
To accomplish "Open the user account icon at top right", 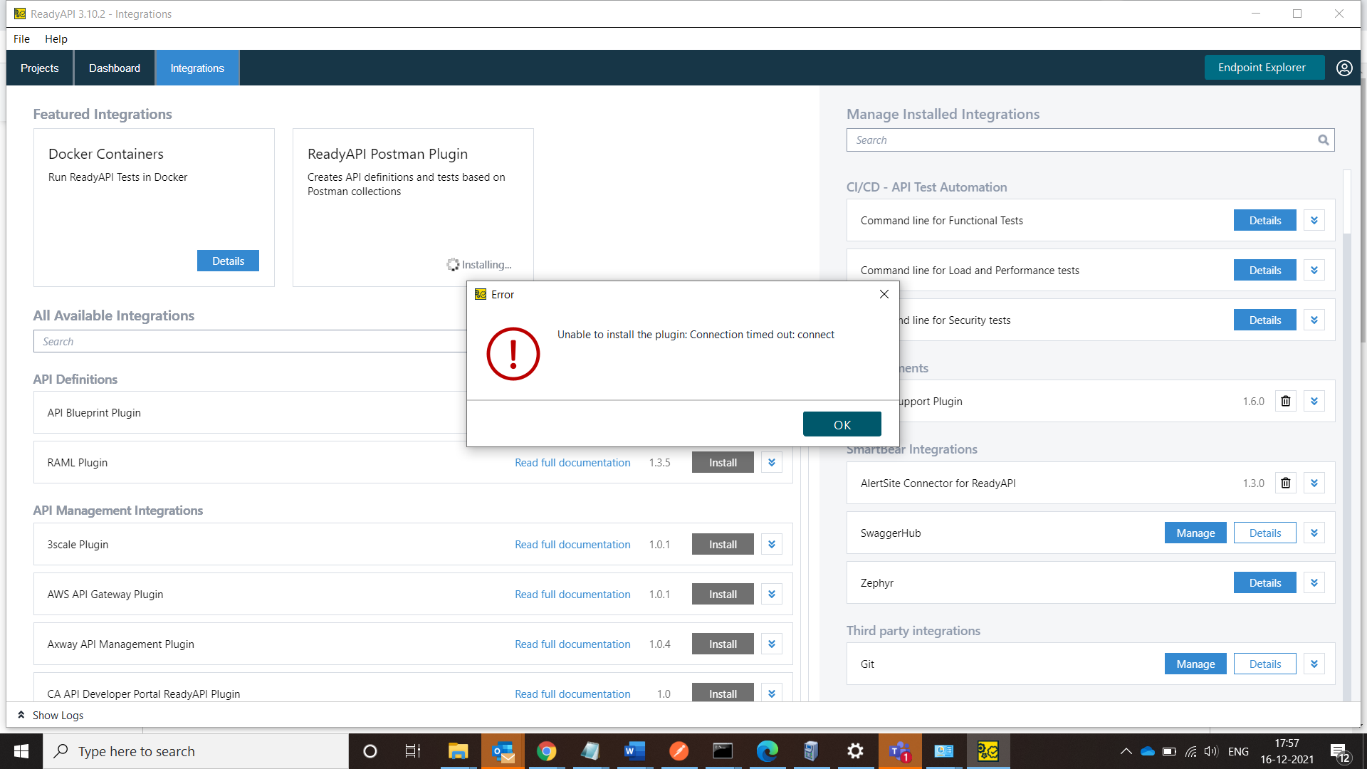I will (x=1345, y=68).
